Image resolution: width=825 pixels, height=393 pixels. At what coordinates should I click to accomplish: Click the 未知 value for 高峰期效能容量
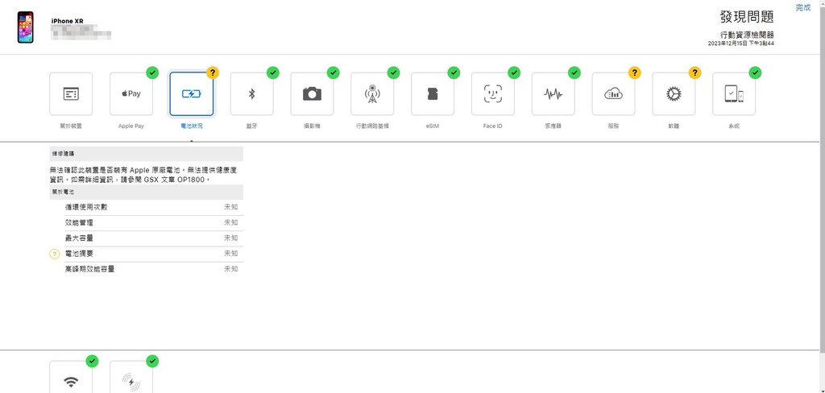point(231,269)
